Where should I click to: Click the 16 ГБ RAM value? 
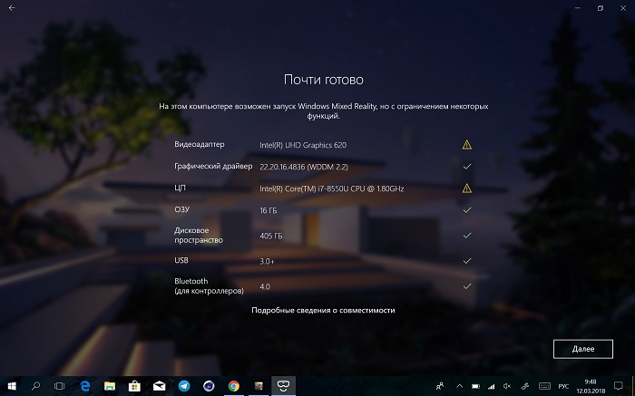tap(269, 210)
